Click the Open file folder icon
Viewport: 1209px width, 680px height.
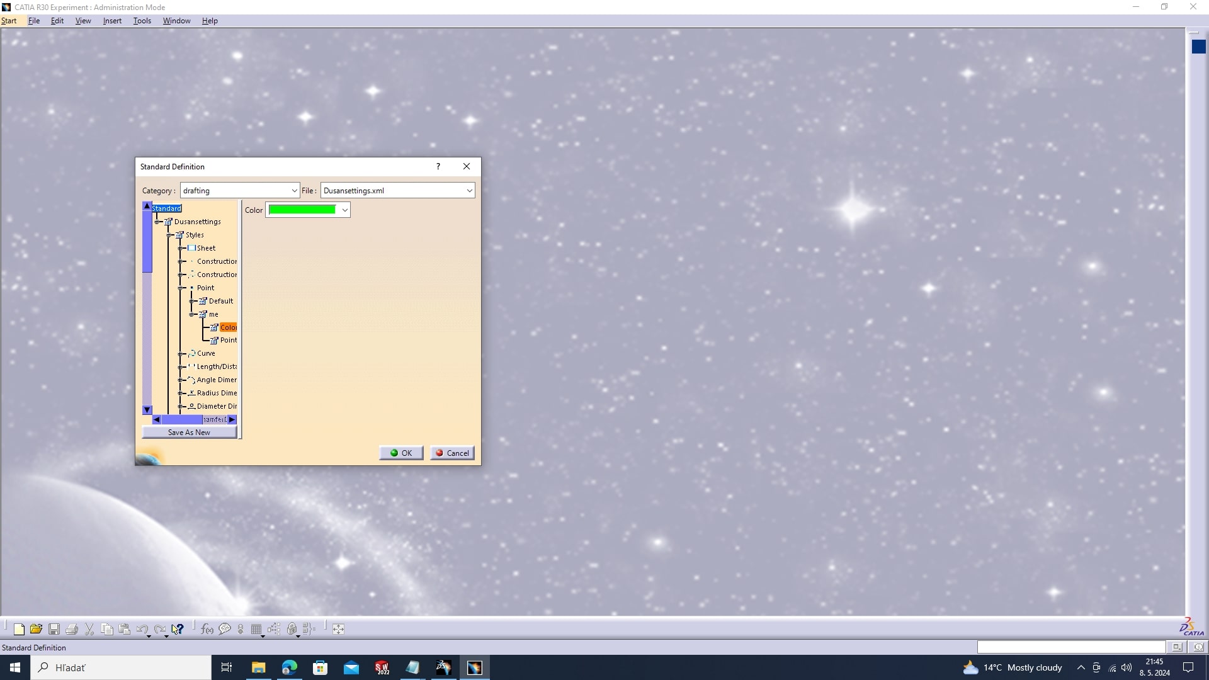pos(36,629)
